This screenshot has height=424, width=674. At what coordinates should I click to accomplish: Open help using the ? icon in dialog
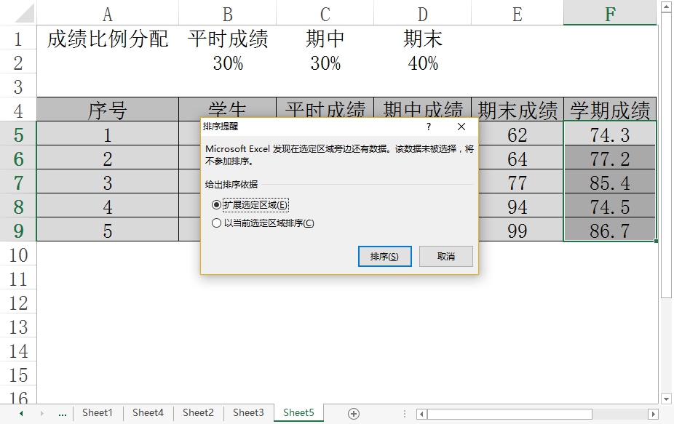[x=429, y=127]
